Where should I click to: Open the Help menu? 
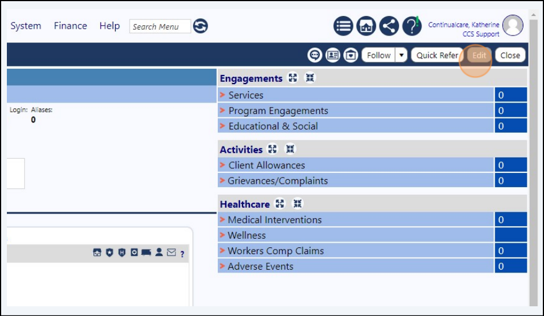(109, 26)
